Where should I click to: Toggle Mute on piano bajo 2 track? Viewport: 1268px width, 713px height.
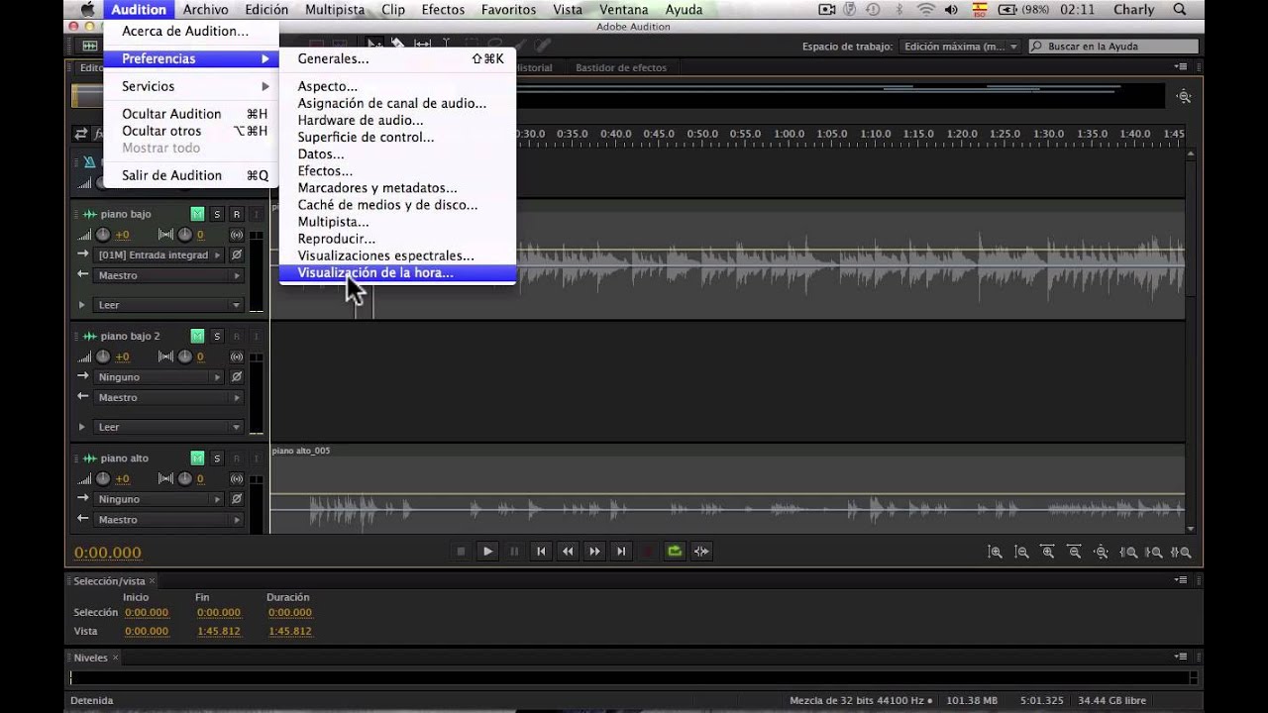(197, 336)
